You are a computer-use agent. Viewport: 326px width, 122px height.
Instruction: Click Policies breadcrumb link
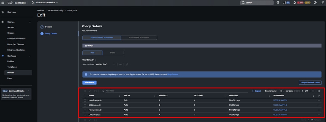tap(40, 10)
